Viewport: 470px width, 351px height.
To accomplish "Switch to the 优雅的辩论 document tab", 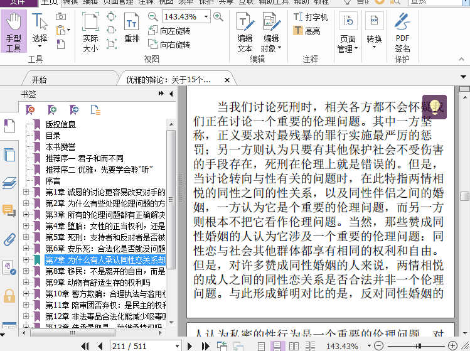I will [x=168, y=80].
